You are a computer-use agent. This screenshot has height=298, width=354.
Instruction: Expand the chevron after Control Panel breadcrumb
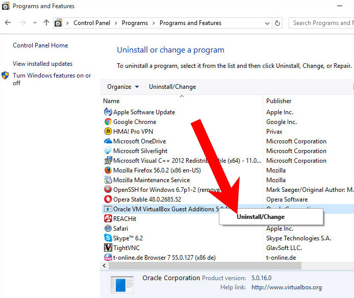[x=116, y=23]
